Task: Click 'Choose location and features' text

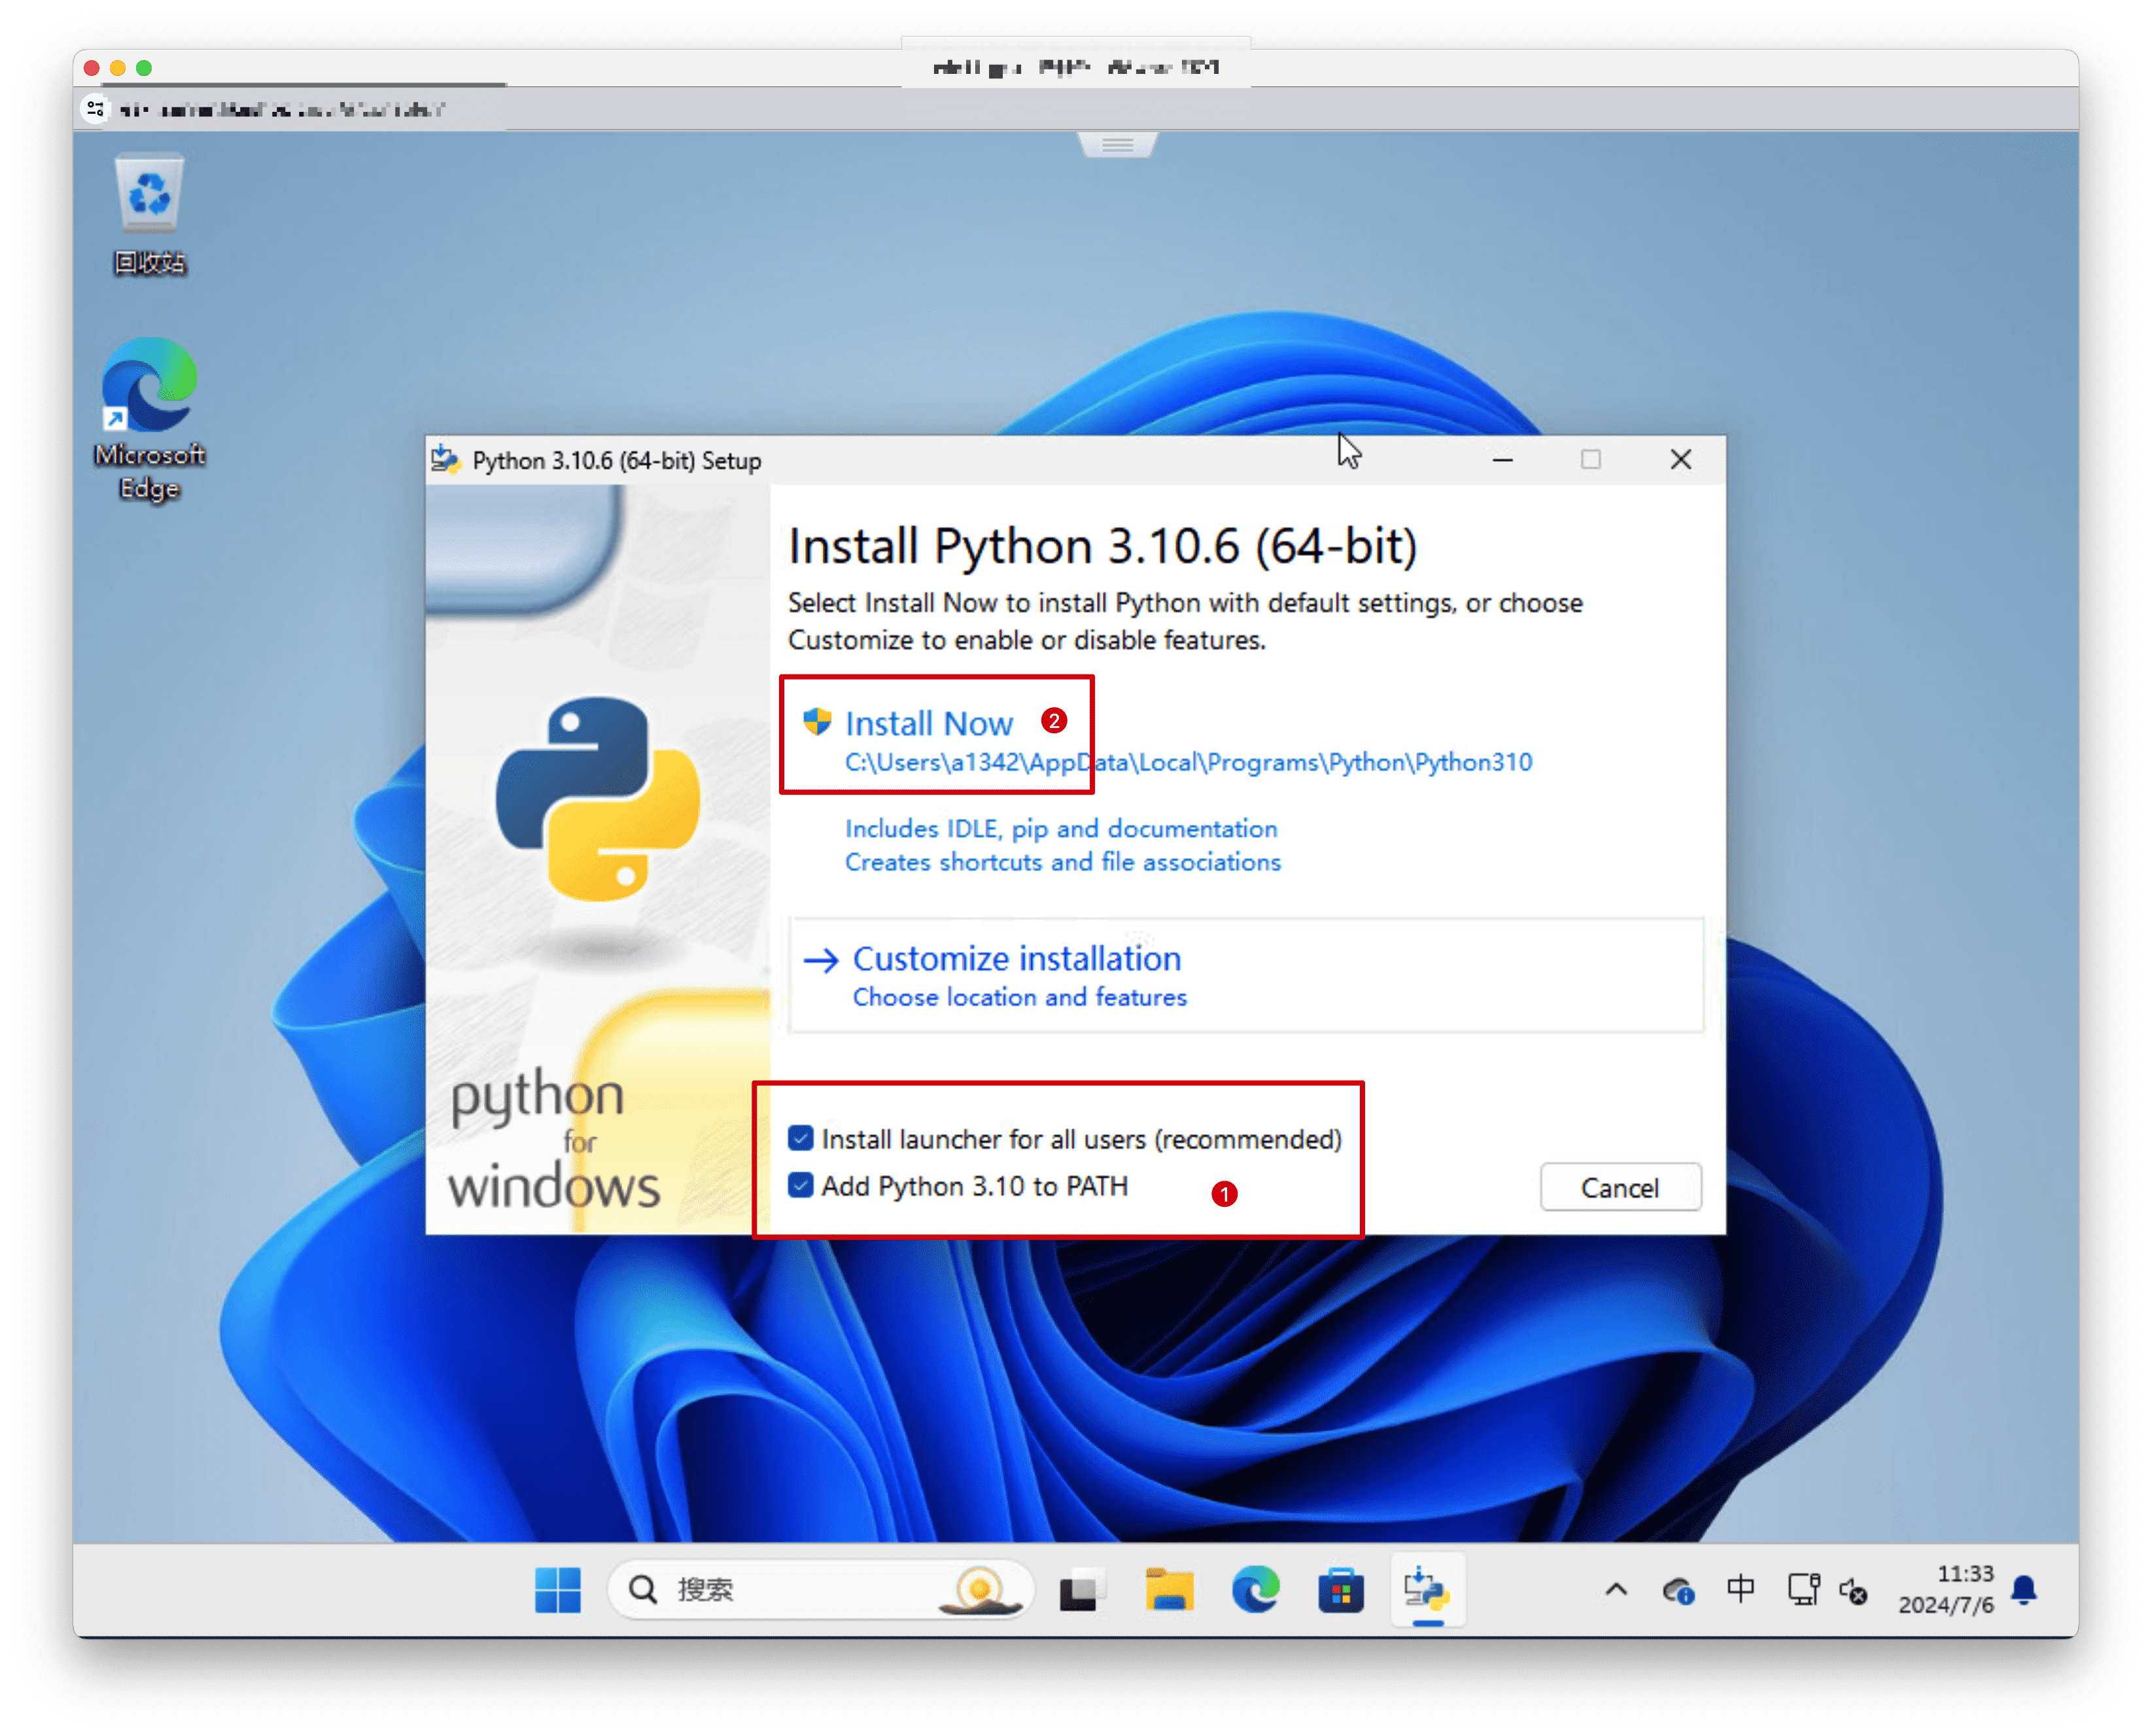Action: [x=1019, y=997]
